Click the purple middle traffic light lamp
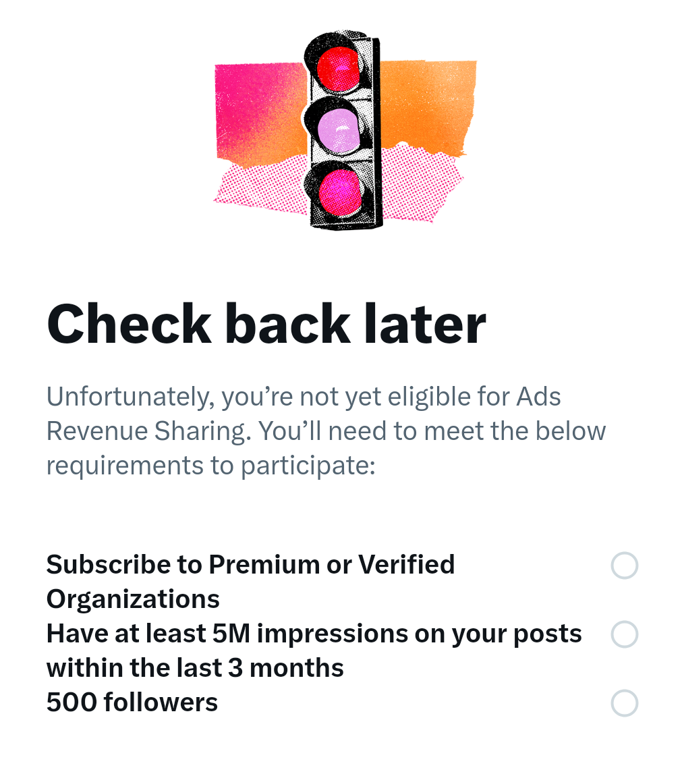 pos(339,128)
